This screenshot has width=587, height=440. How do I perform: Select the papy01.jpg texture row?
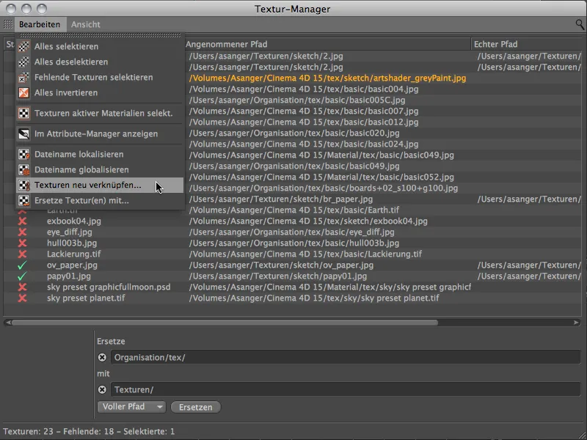click(x=293, y=276)
